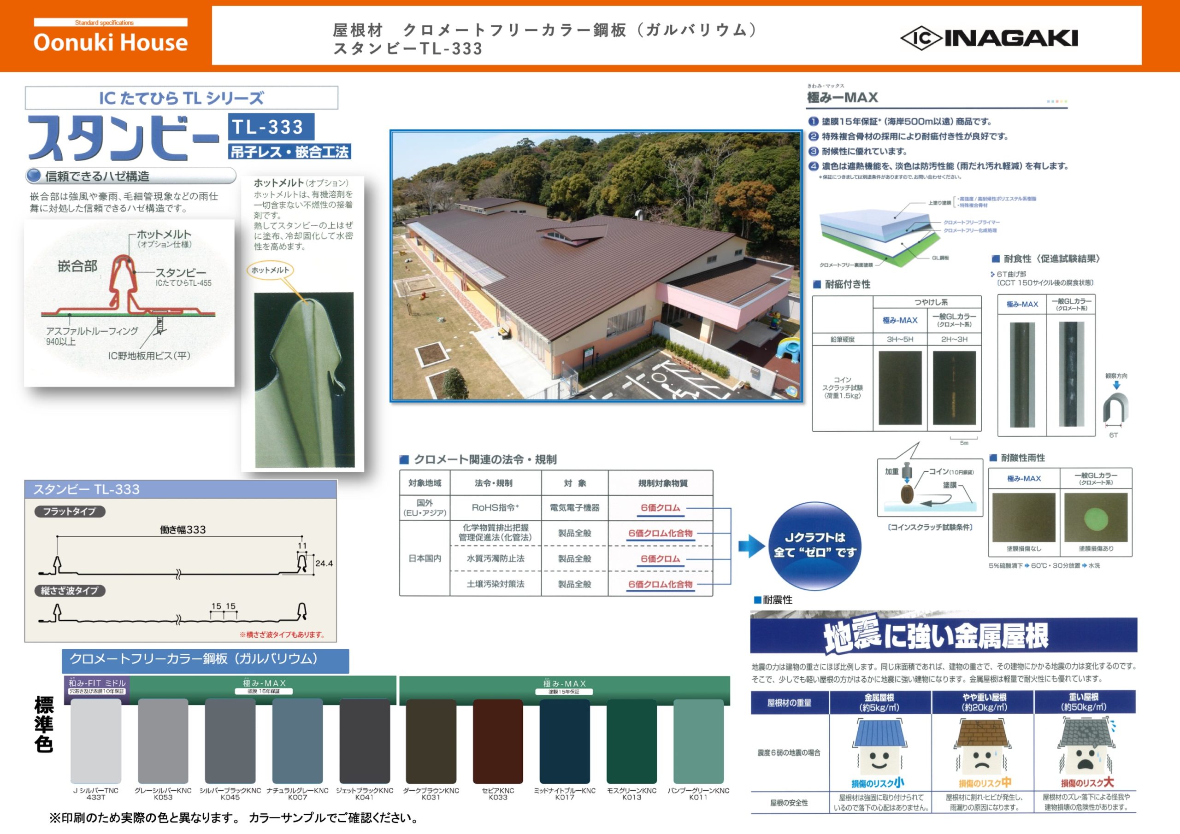This screenshot has height=834, width=1180.
Task: Click the 金属屋根 (約5kg/㎡) column header
Action: click(x=879, y=703)
